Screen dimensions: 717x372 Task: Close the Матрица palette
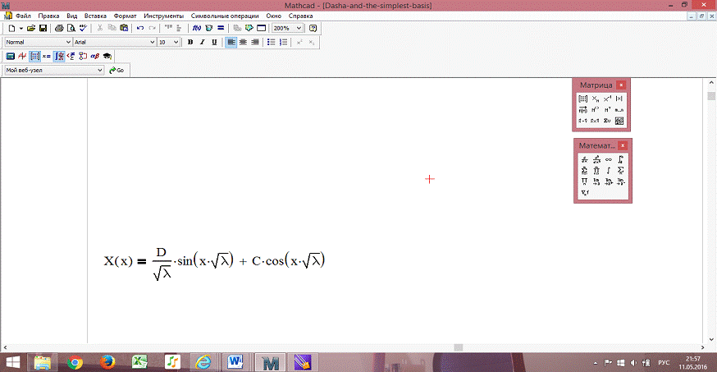tap(621, 85)
